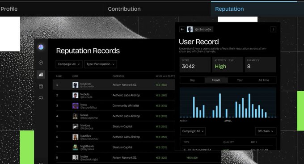
Task: Click the user name Nighthawk
Action: [x=87, y=146]
